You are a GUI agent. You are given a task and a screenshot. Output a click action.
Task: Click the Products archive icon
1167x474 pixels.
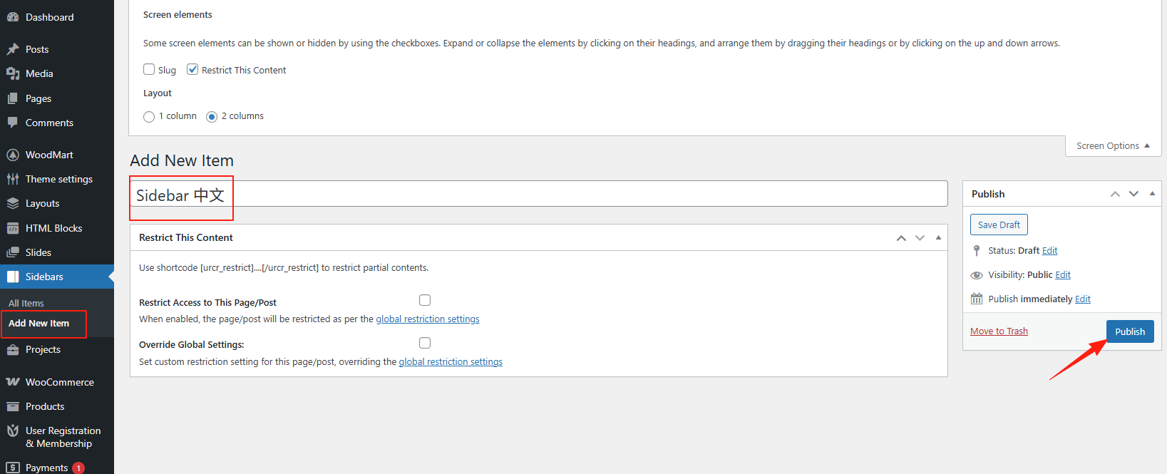13,406
